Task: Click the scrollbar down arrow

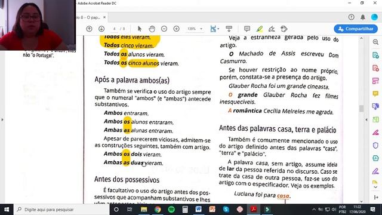Action: coord(361,201)
